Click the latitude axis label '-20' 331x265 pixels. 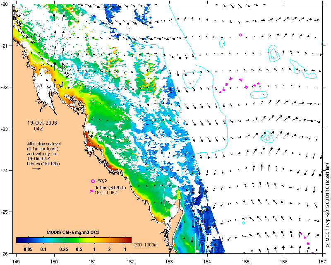(x=4, y=5)
